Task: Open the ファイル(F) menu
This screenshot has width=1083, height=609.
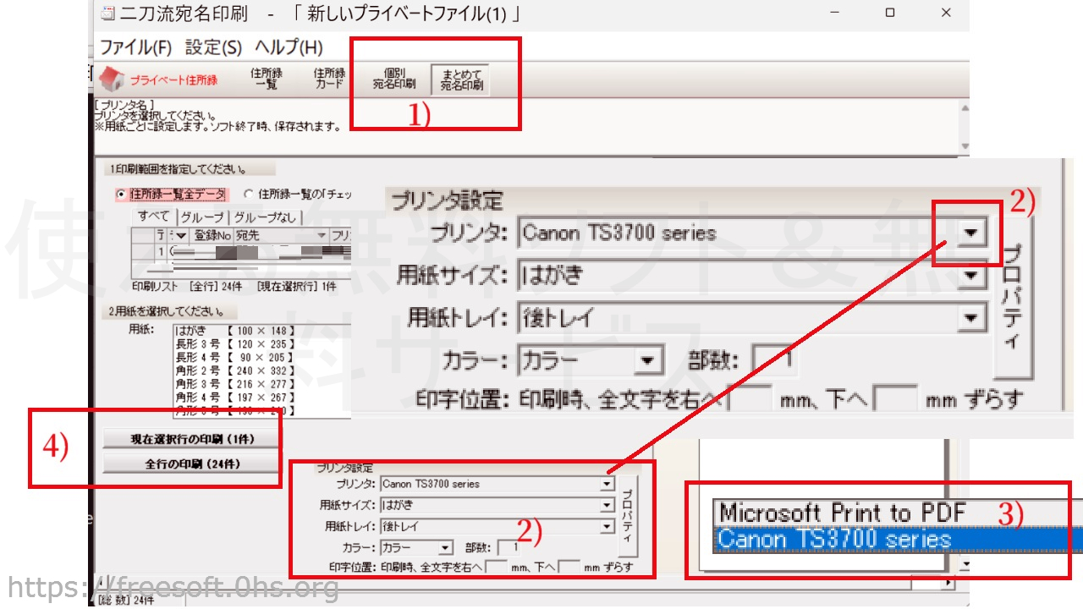Action: coord(135,47)
